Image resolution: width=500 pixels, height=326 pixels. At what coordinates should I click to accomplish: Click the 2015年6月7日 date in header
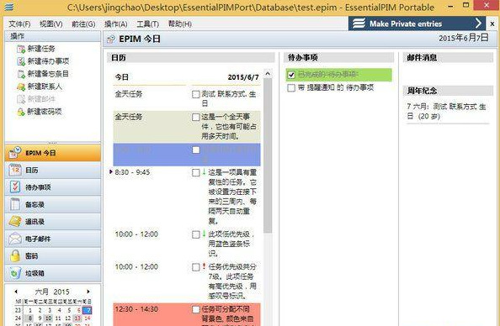(463, 38)
